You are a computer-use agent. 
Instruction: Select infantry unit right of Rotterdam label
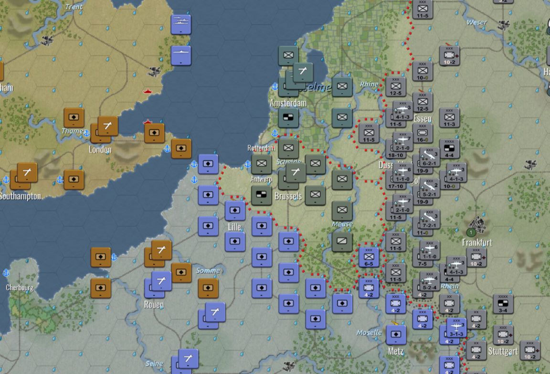288,149
